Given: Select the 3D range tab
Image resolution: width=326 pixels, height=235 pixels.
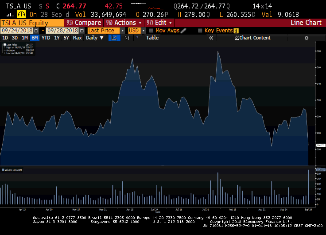Looking at the screenshot, I should [15, 38].
